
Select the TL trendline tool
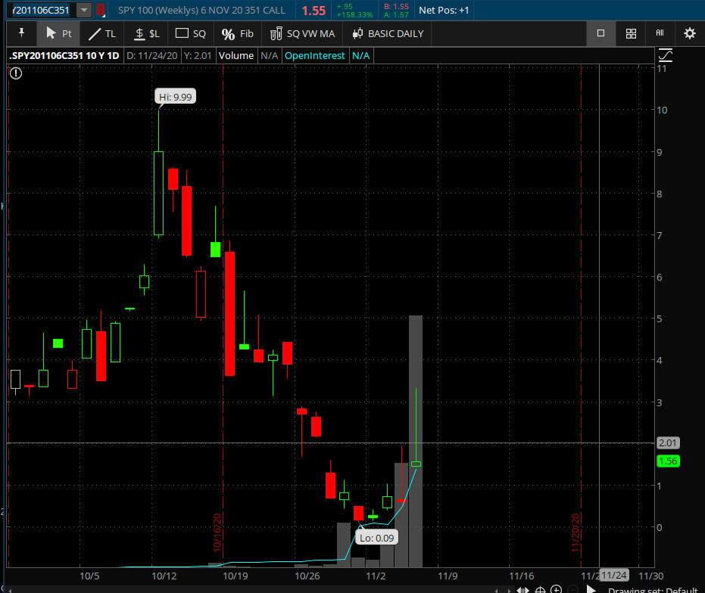[x=102, y=34]
